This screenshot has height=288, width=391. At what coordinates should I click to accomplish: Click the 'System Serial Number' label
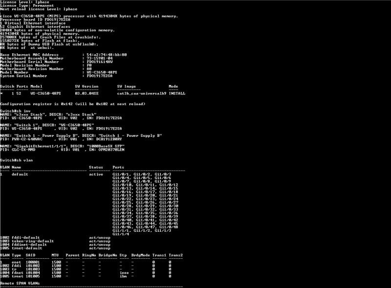pyautogui.click(x=23, y=76)
